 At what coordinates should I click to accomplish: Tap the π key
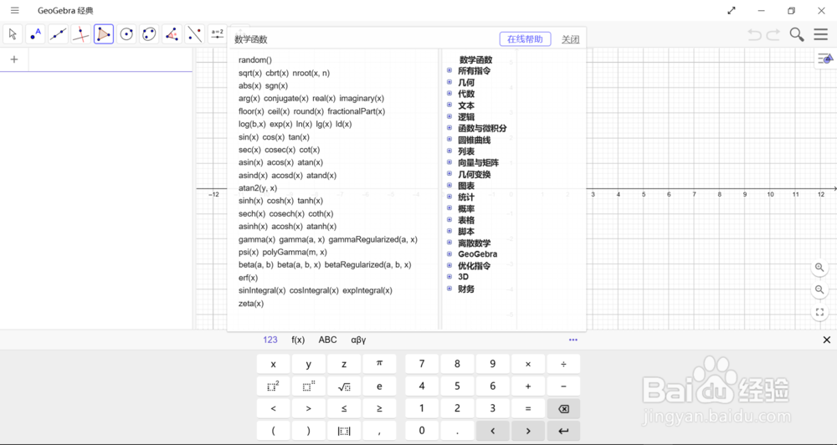tap(379, 364)
